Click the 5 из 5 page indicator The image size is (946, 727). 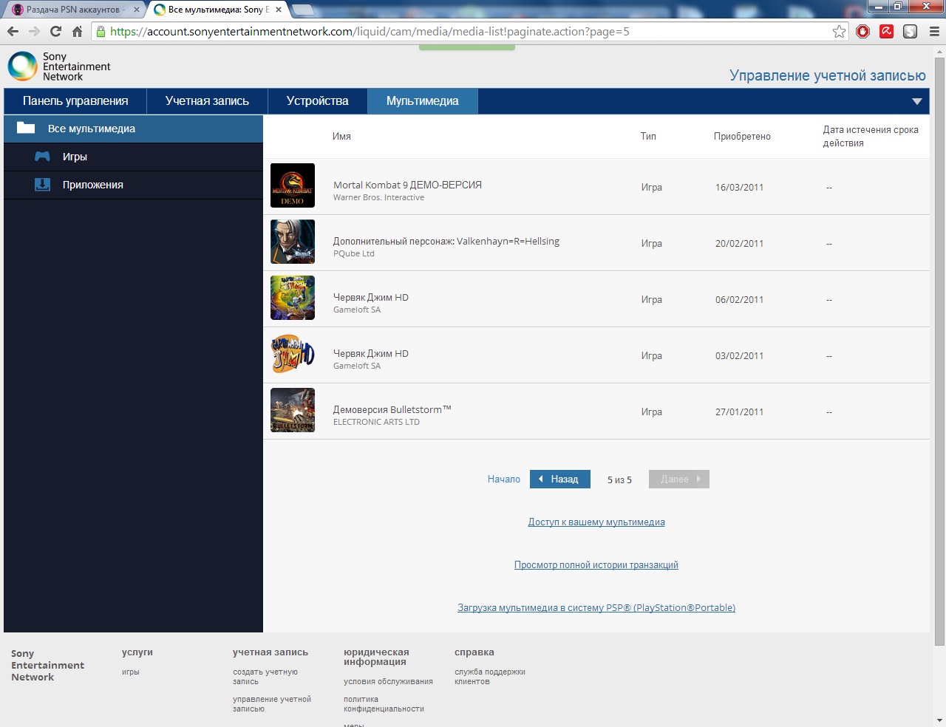pyautogui.click(x=619, y=480)
